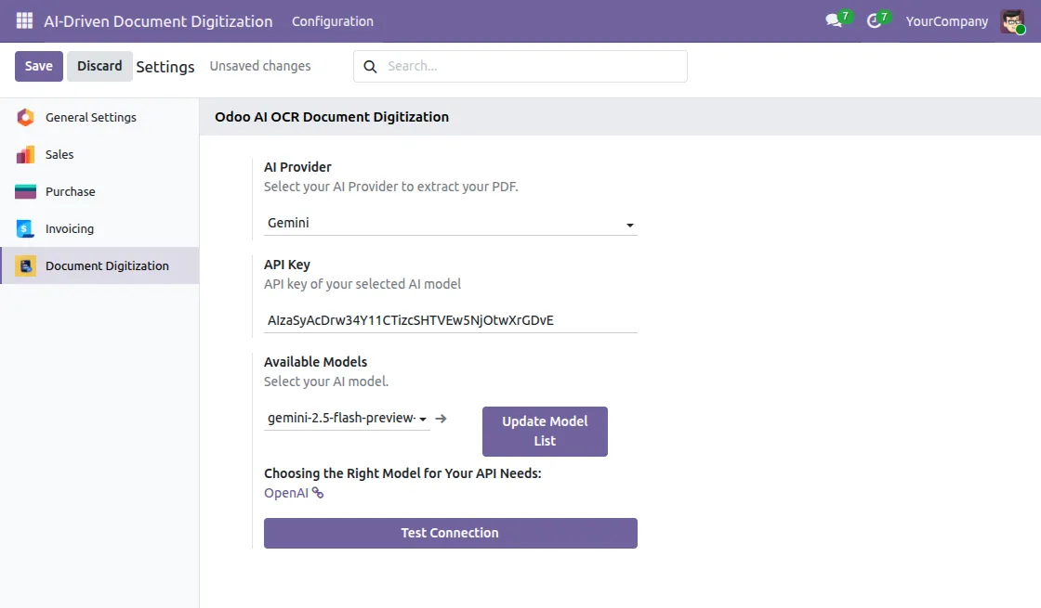Viewport: 1041px width, 608px height.
Task: Click the 'Available Models' label
Action: [315, 362]
